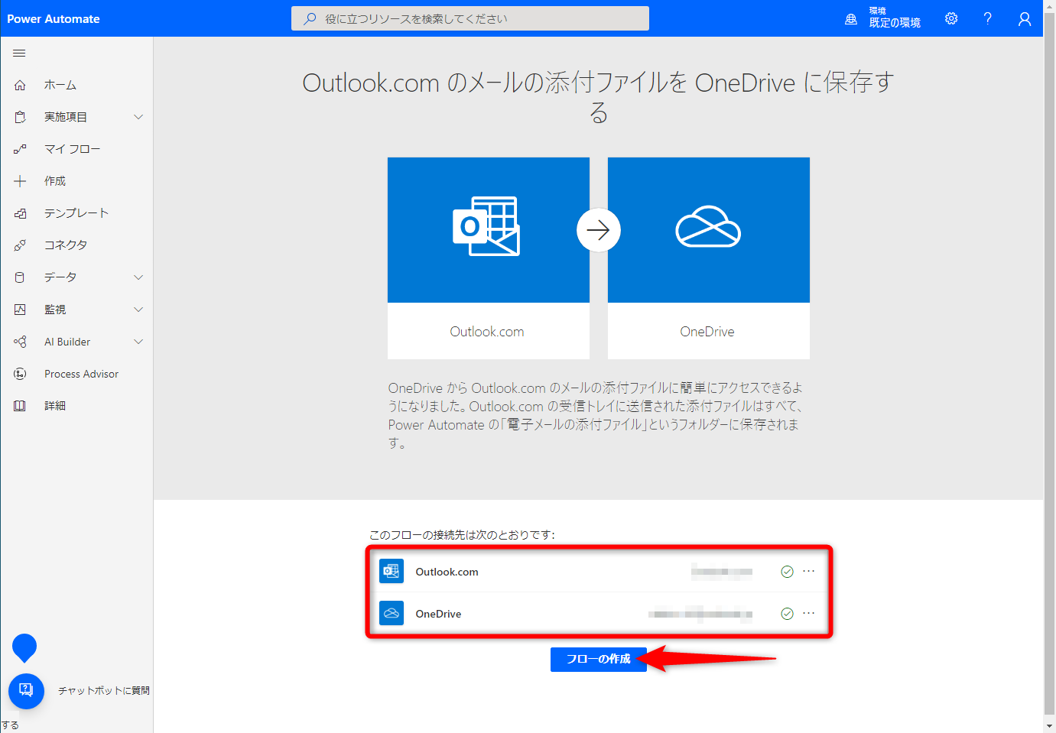The width and height of the screenshot is (1056, 733).
Task: Open the コネクタ list
Action: pyautogui.click(x=63, y=245)
